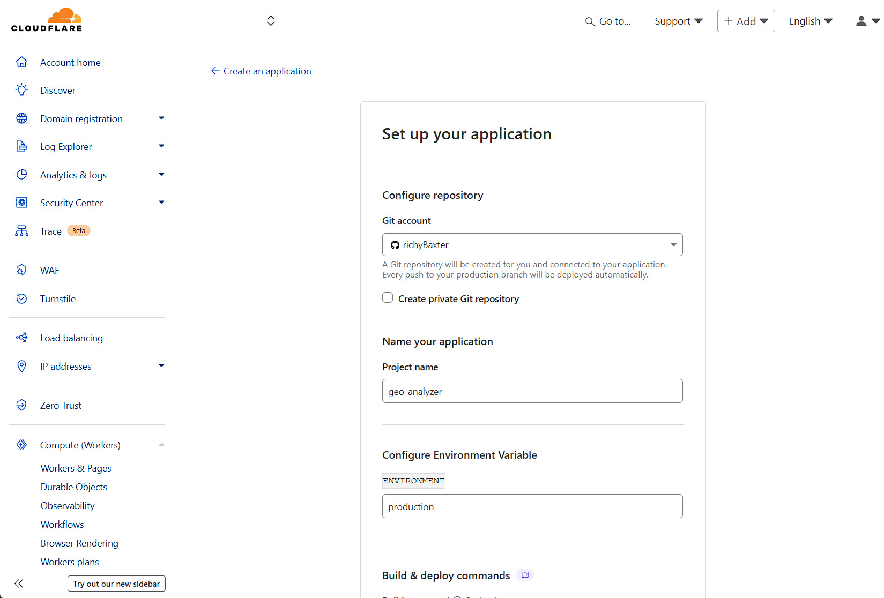
Task: Click the Account home house icon
Action: click(21, 62)
